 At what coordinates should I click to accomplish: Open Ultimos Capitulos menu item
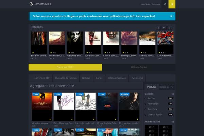(117, 78)
